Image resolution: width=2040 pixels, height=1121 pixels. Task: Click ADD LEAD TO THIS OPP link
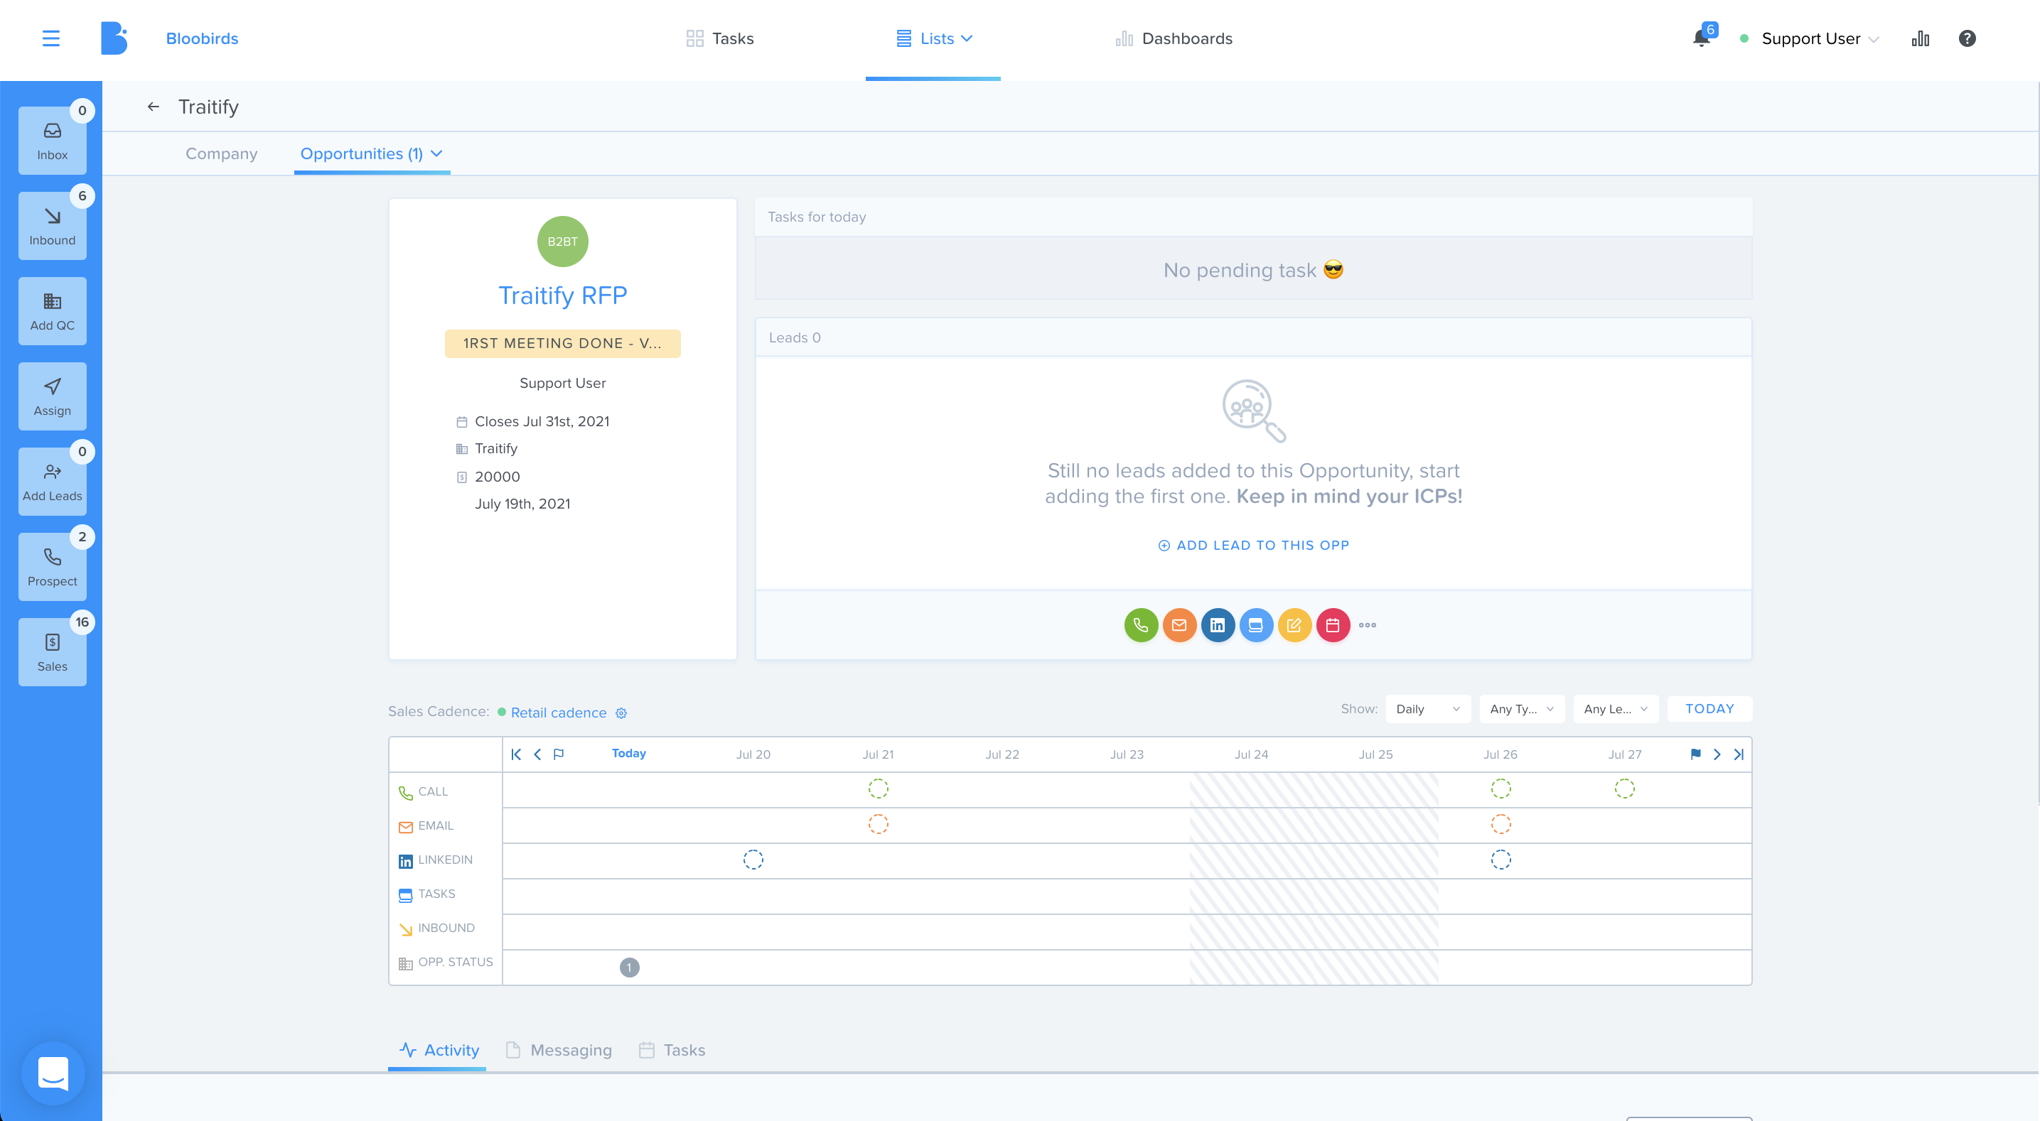(x=1253, y=545)
